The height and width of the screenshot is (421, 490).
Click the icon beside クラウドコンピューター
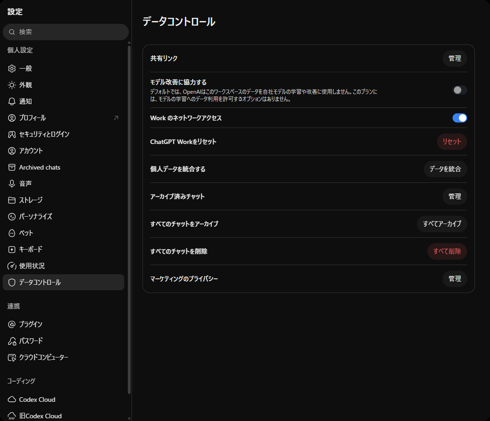12,357
